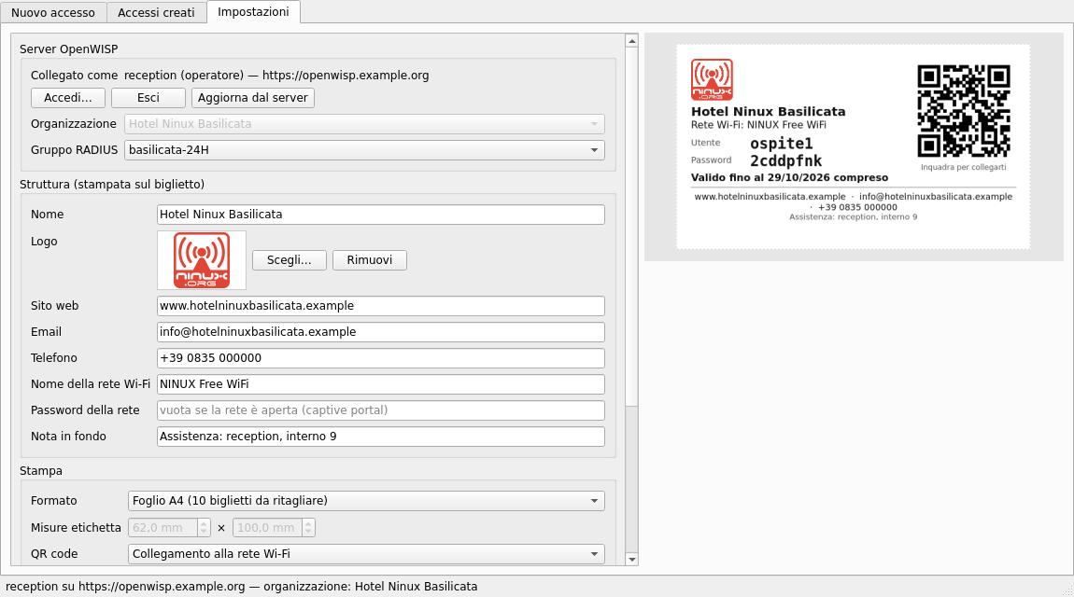Open the QR code type dropdown
Viewport: 1074px width, 597px height.
click(x=366, y=554)
